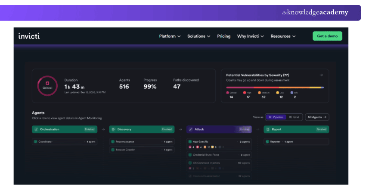Click the Discovery Finished status badge

coord(167,129)
